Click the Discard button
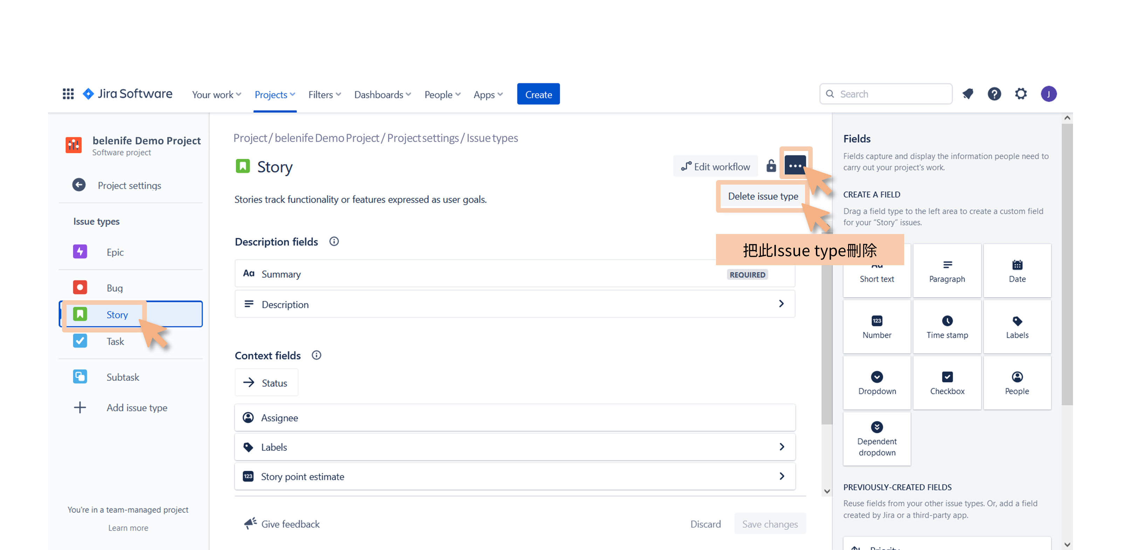This screenshot has width=1121, height=550. pyautogui.click(x=706, y=524)
